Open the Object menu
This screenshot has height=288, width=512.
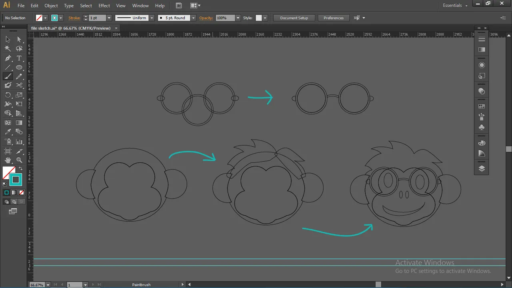pyautogui.click(x=51, y=6)
